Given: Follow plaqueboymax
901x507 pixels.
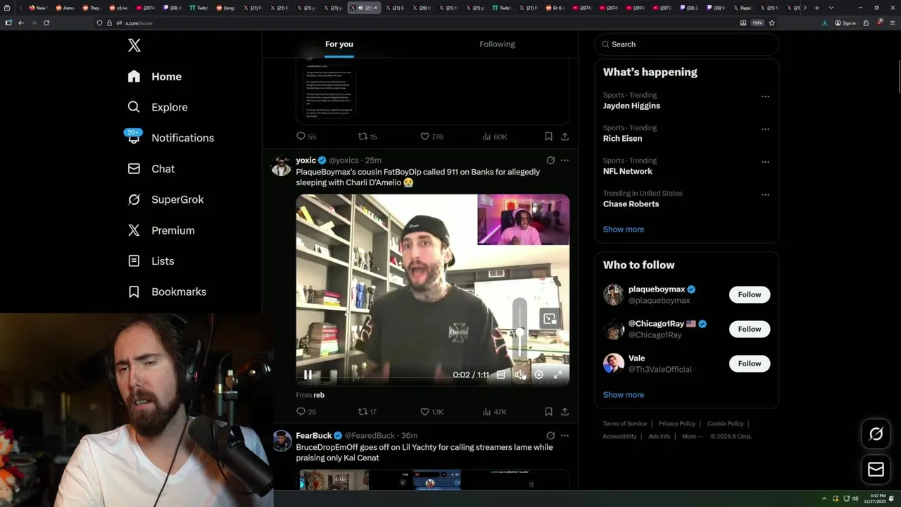Looking at the screenshot, I should click(x=750, y=295).
